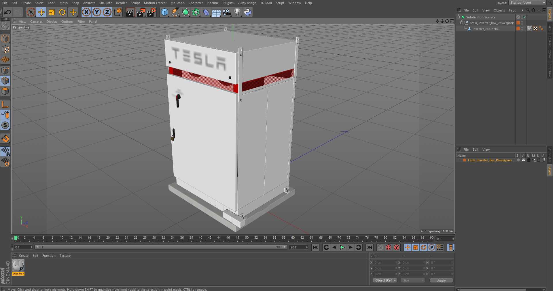Add a Cube primitive object
The height and width of the screenshot is (291, 553).
[x=164, y=12]
